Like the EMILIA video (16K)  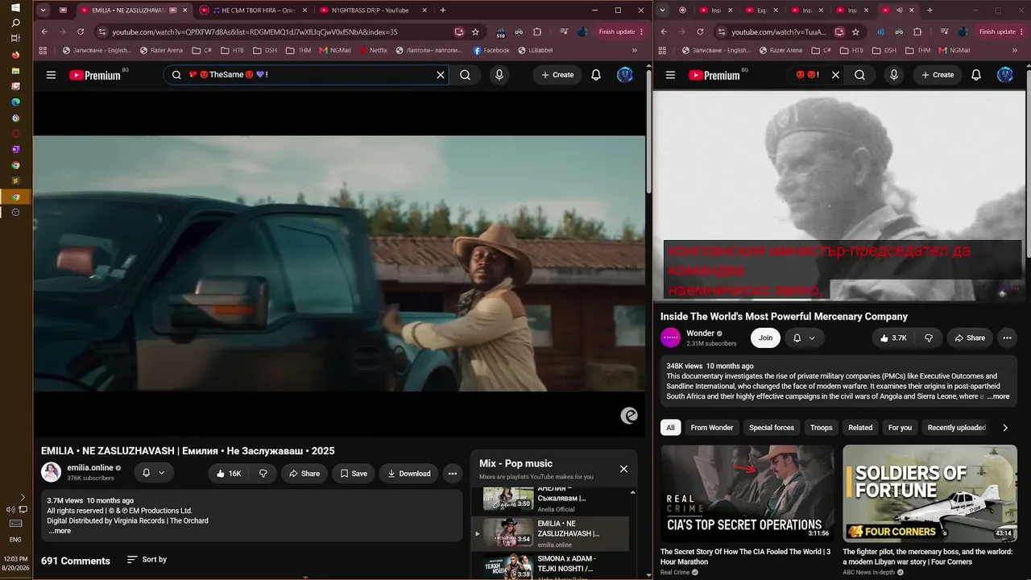pyautogui.click(x=229, y=474)
